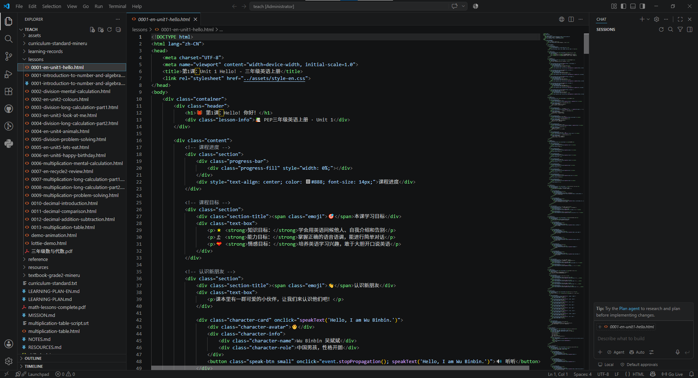The image size is (698, 378).
Task: Click New File icon in TEACH header
Action: pos(92,30)
